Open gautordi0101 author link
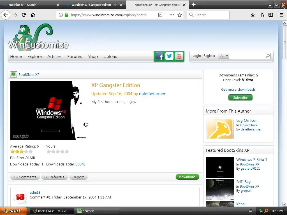The image size is (287, 215). click(250, 169)
